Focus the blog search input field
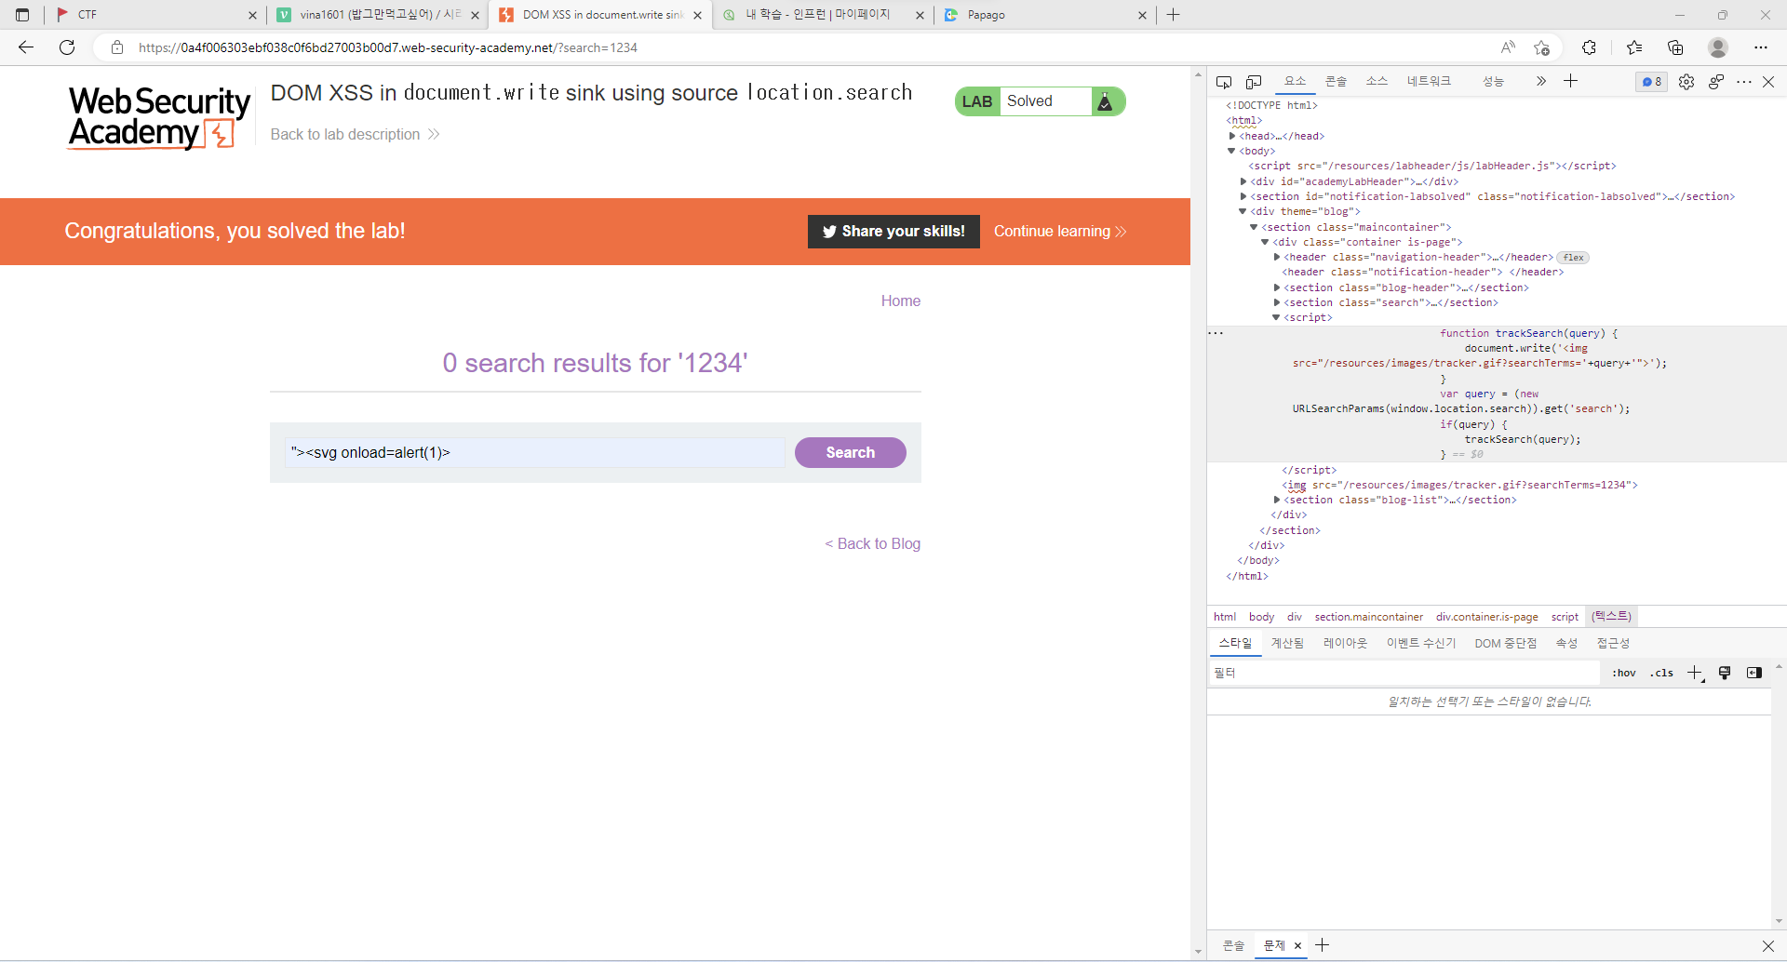Image resolution: width=1787 pixels, height=962 pixels. click(x=535, y=452)
